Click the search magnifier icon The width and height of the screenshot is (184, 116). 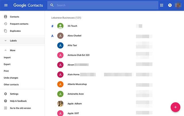[x=52, y=5]
